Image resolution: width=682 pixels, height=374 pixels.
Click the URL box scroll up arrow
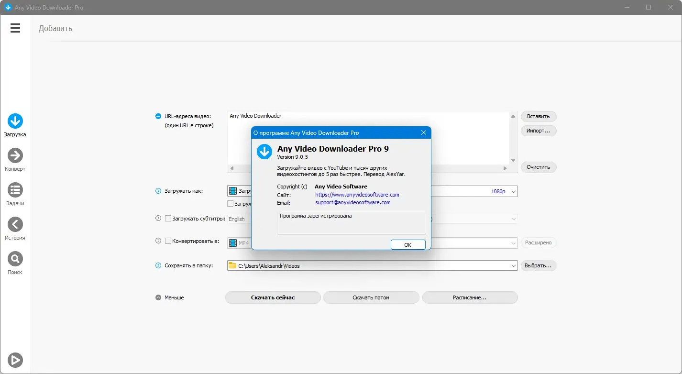[514, 116]
